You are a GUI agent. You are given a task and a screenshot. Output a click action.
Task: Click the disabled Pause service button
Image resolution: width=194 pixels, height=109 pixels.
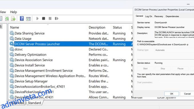[x=180, y=68]
